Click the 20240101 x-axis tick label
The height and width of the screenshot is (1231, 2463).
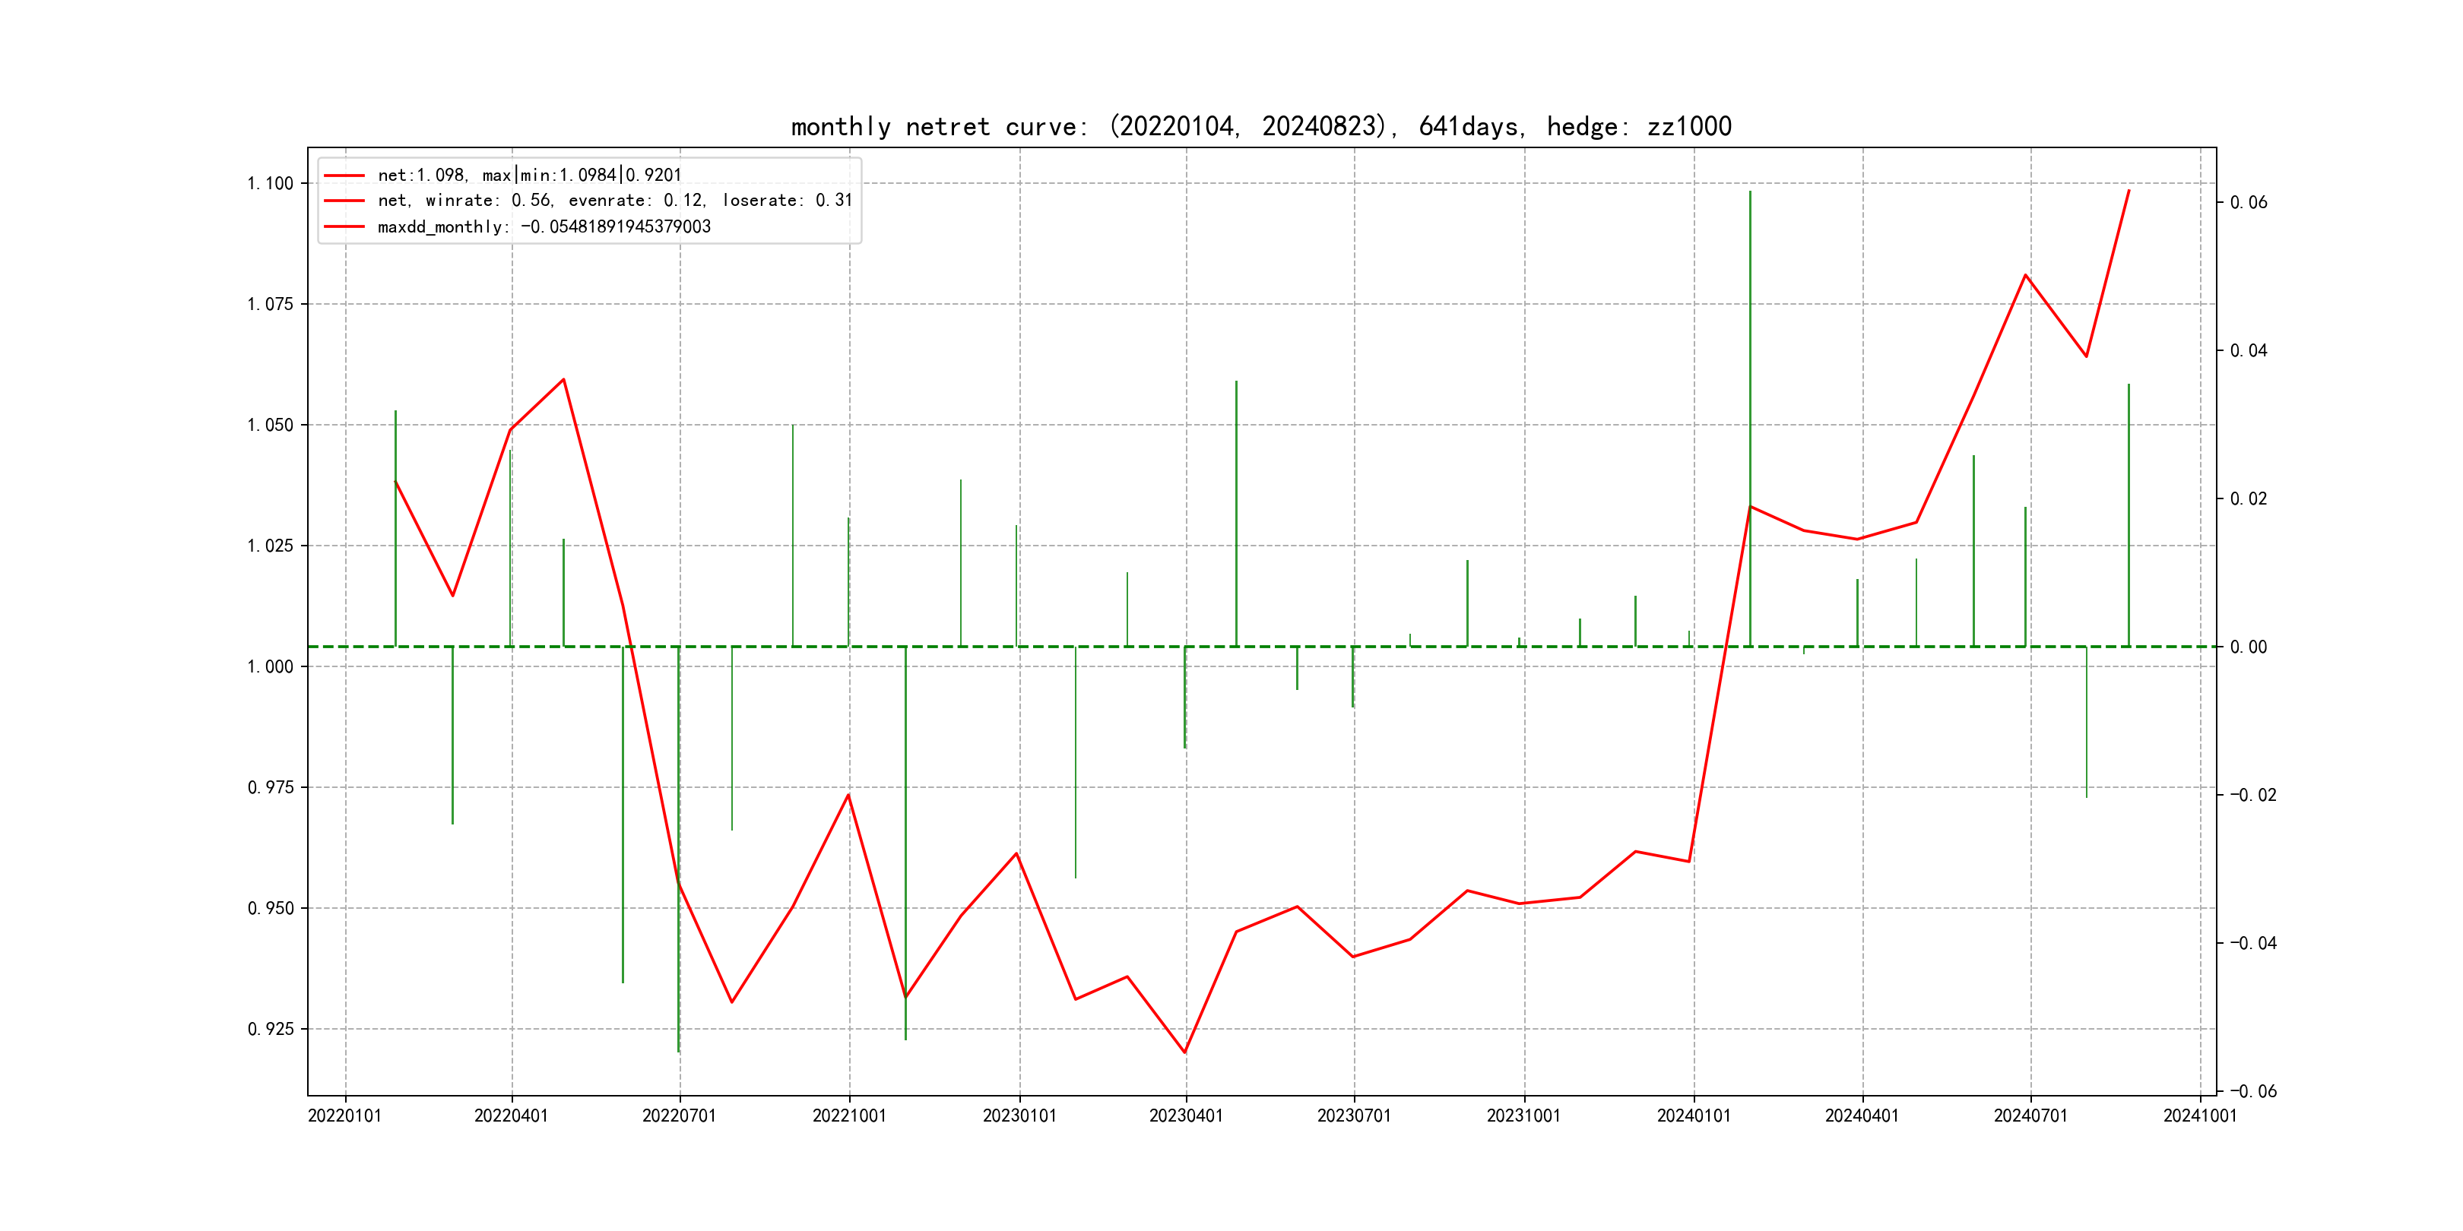tap(1694, 1115)
